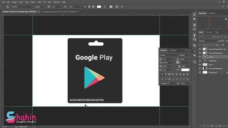
Task: Toggle text orientation icon in options bar
Action: point(7,7)
